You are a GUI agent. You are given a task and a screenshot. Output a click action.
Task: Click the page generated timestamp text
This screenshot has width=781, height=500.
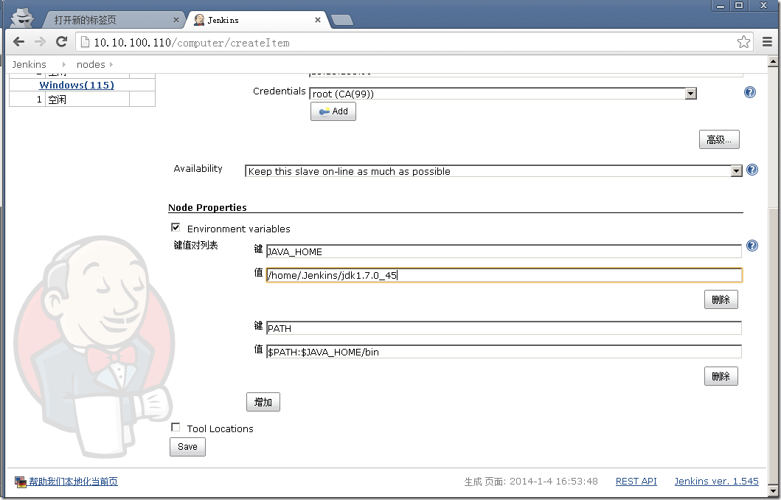531,481
